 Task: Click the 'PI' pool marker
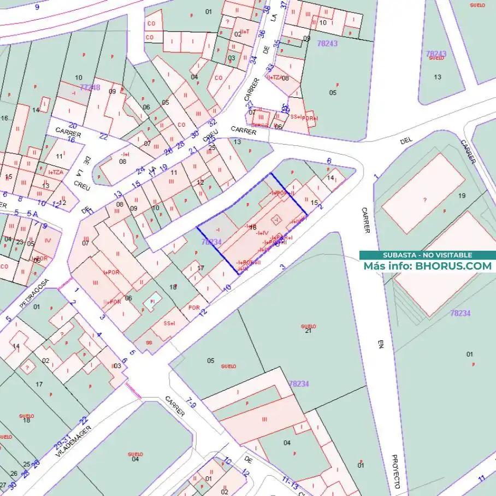click(x=152, y=302)
